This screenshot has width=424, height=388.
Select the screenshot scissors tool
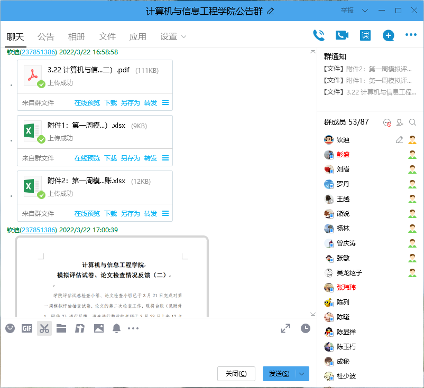pyautogui.click(x=44, y=328)
